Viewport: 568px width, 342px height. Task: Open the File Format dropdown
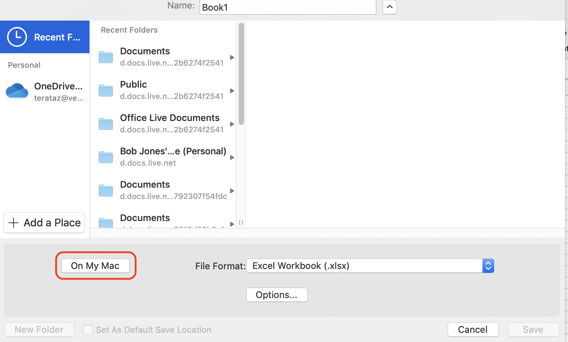point(370,266)
